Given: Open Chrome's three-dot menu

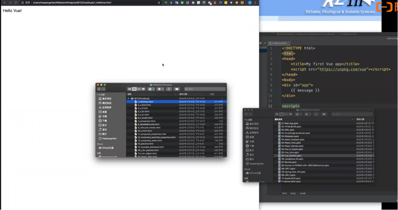Looking at the screenshot, I should pos(255,3).
